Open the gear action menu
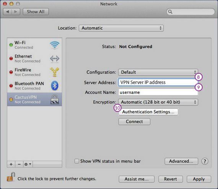The height and width of the screenshot is (189, 218). [28, 164]
